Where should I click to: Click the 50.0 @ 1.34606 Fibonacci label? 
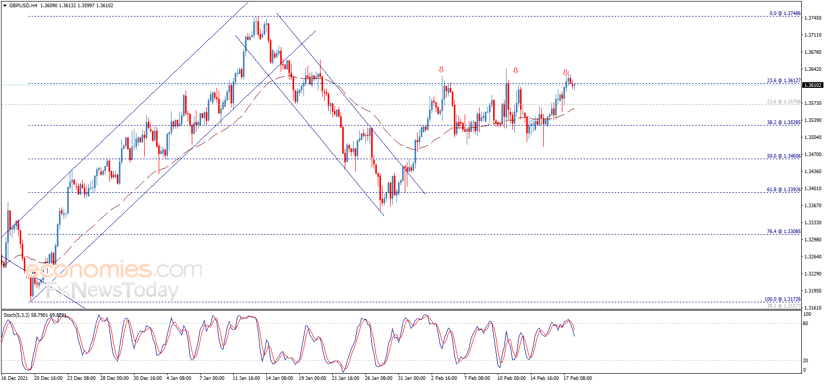(x=783, y=156)
